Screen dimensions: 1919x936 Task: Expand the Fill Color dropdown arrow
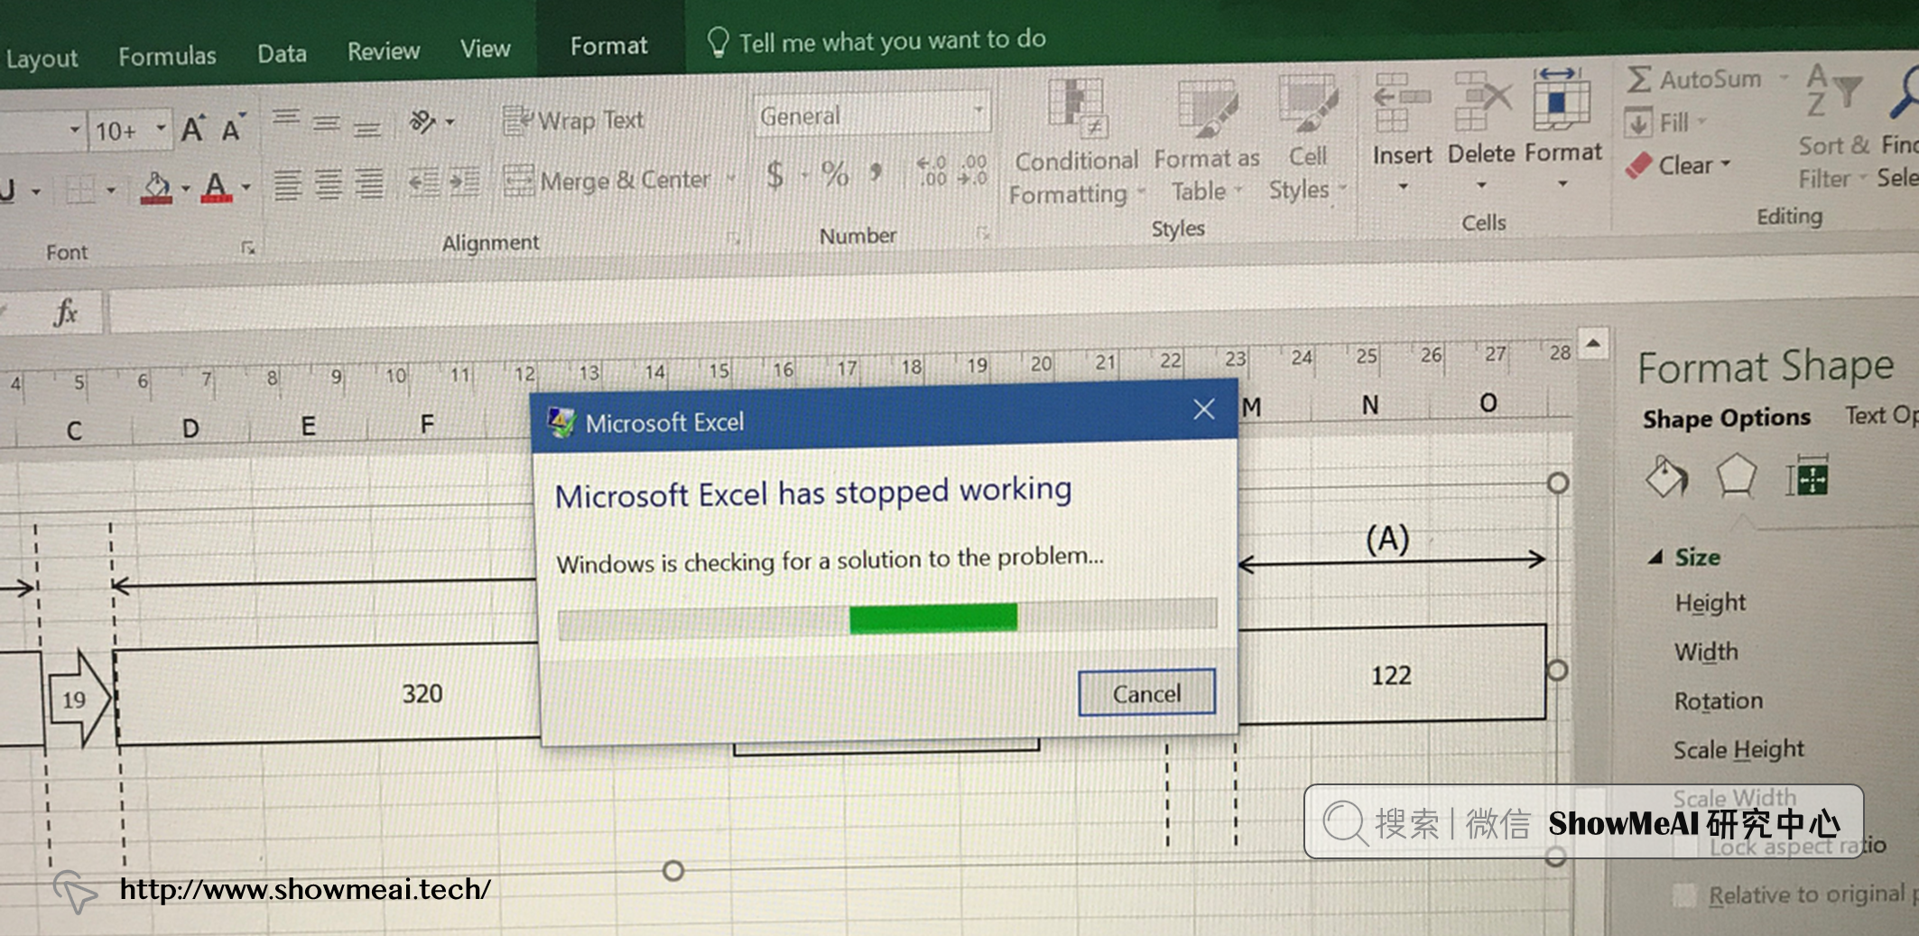[185, 189]
